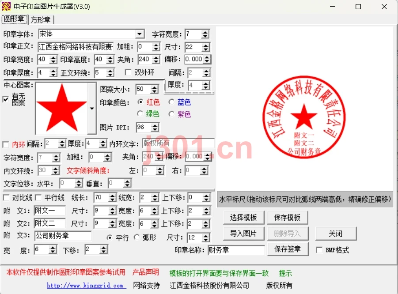Viewport: 398px width, 294px height.
Task: Tick the 平行线 checkbox
Action: click(38, 198)
